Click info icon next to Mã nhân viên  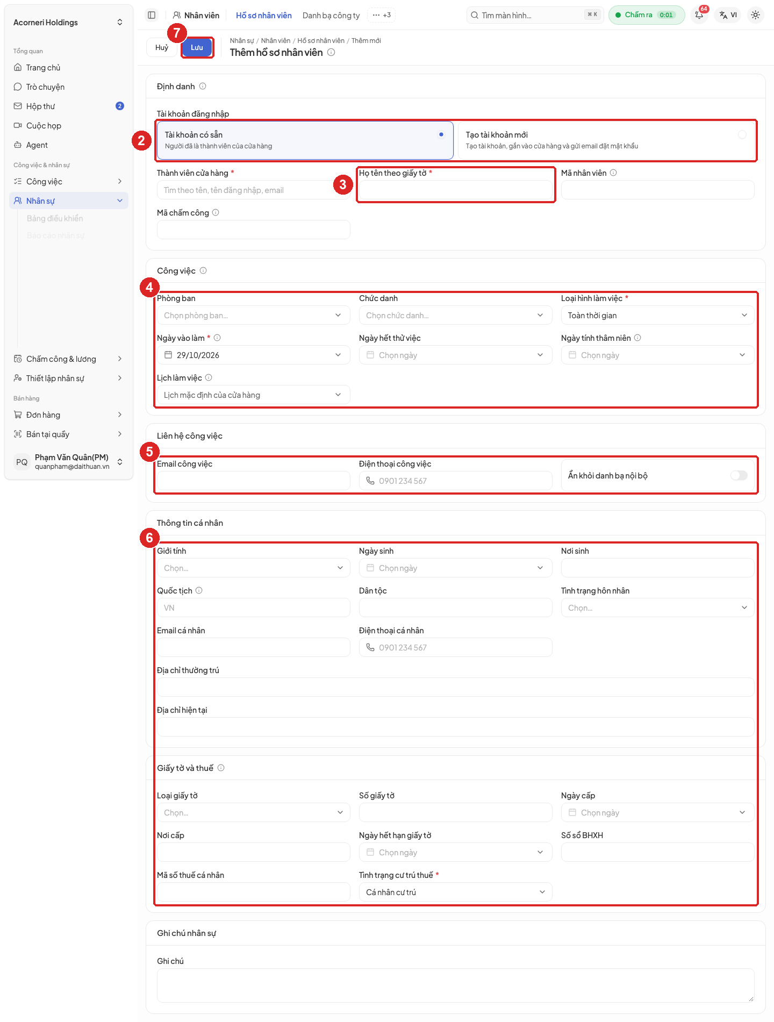613,173
